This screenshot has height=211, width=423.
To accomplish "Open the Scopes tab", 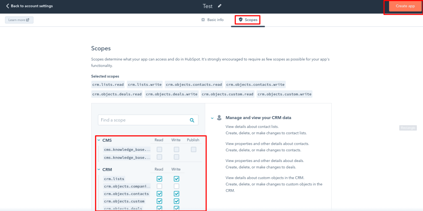I will (248, 20).
